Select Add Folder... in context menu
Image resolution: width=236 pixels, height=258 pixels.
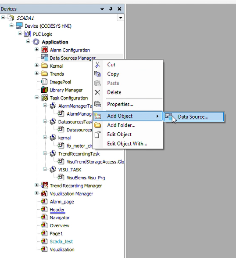[128, 125]
